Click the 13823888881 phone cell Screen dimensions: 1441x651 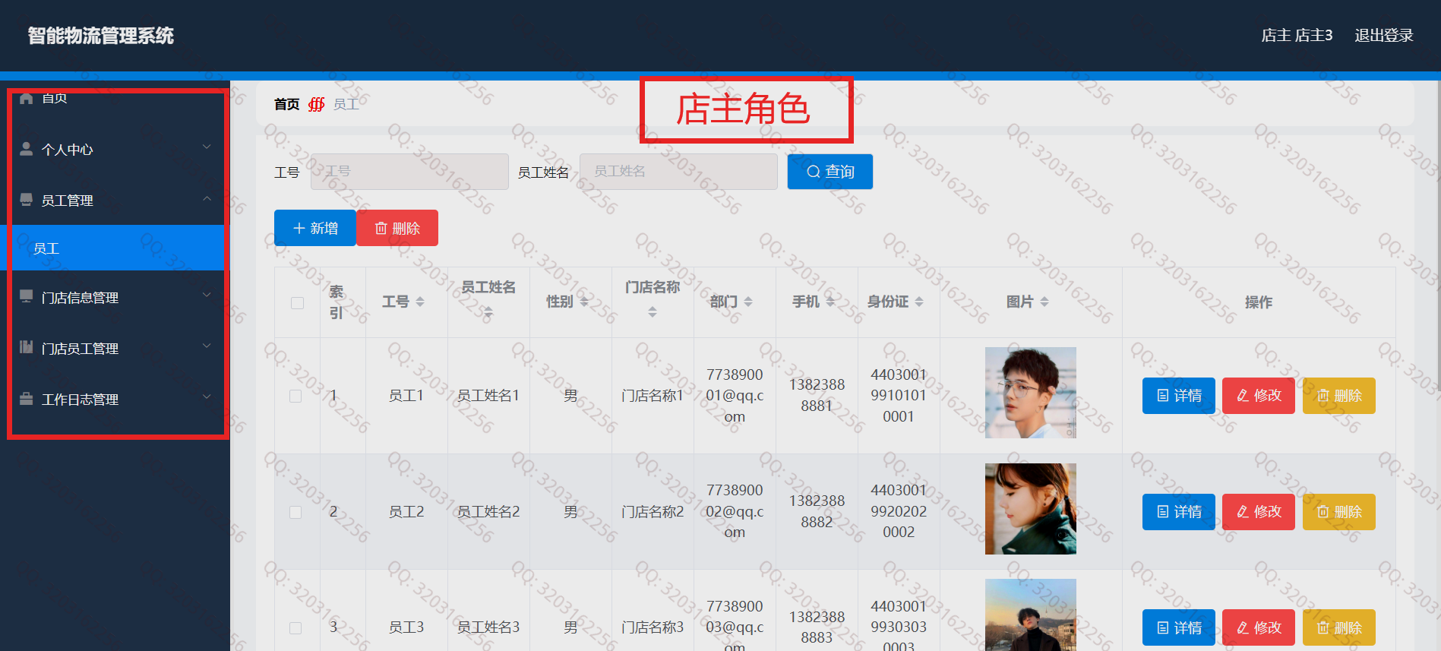coord(817,395)
